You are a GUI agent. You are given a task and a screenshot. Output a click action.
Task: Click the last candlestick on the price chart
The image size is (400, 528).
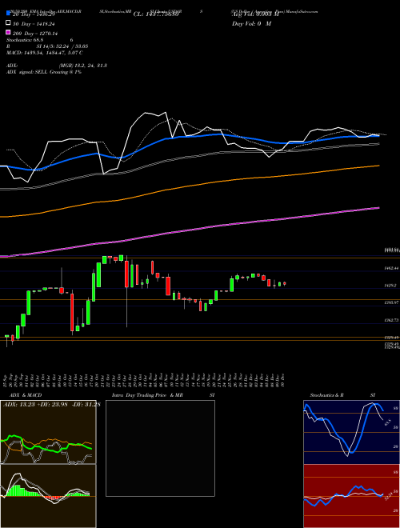[x=285, y=284]
